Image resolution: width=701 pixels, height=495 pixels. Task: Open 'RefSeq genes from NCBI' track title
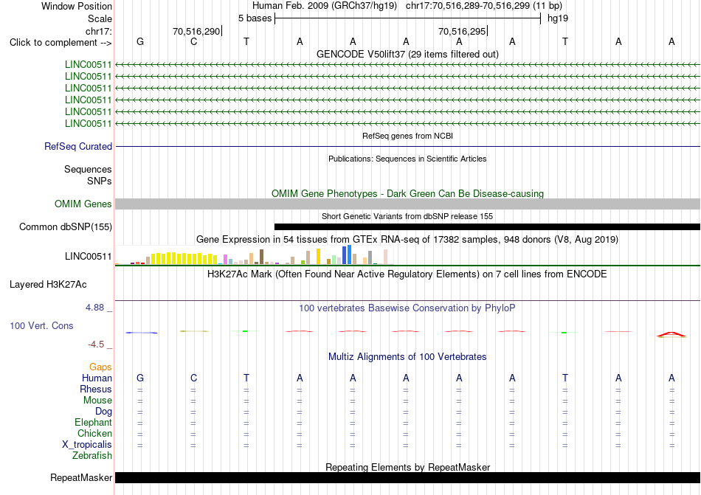[x=407, y=136]
